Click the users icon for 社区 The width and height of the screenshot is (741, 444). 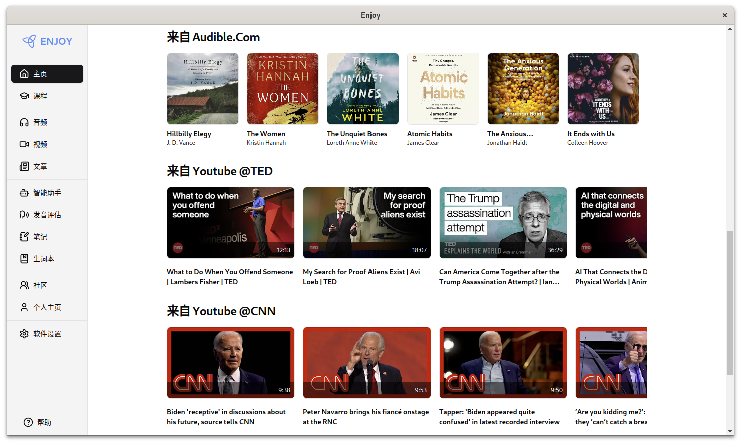pos(24,285)
